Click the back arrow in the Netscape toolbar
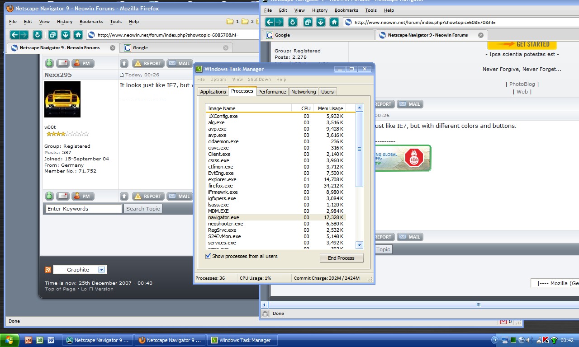The width and height of the screenshot is (579, 347). click(x=270, y=22)
